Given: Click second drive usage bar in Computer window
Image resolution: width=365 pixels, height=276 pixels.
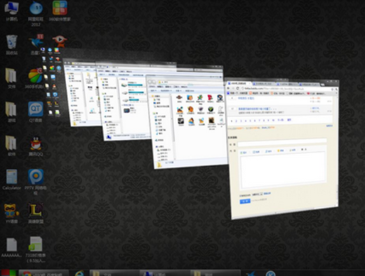Looking at the screenshot, I should point(136,92).
